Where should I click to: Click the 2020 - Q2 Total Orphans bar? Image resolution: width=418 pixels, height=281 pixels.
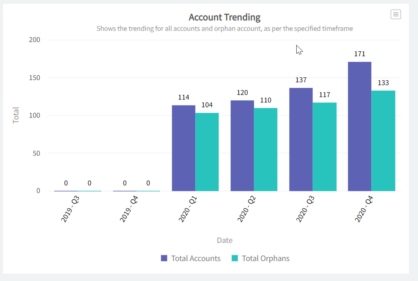point(266,149)
